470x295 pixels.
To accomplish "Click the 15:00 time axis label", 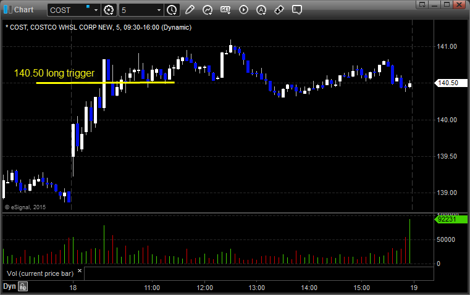I will (361, 288).
